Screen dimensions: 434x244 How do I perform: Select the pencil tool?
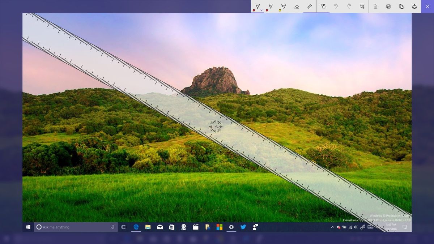(270, 6)
